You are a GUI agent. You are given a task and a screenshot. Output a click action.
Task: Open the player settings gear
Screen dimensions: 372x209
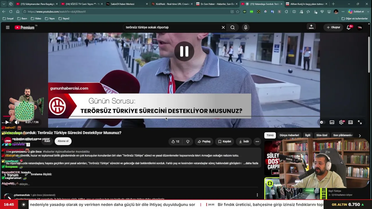(x=341, y=122)
